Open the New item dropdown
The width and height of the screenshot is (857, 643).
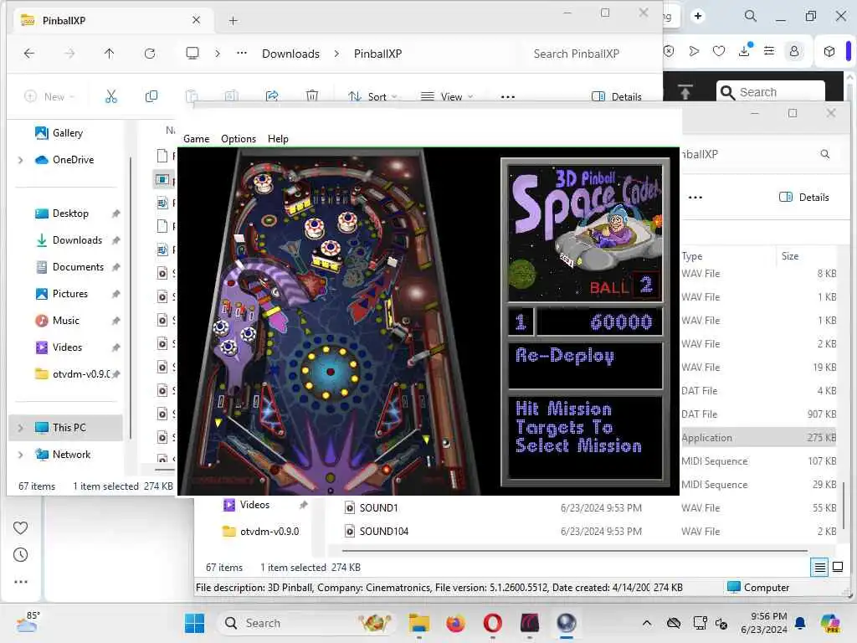point(49,97)
